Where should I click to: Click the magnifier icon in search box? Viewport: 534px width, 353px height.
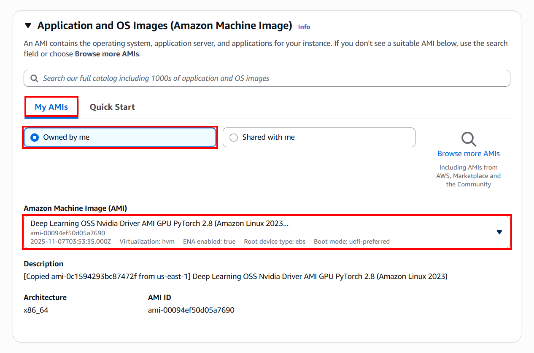coord(34,78)
